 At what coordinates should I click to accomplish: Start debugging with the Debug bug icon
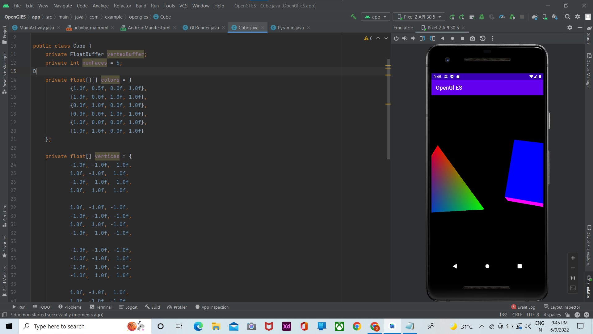[482, 17]
